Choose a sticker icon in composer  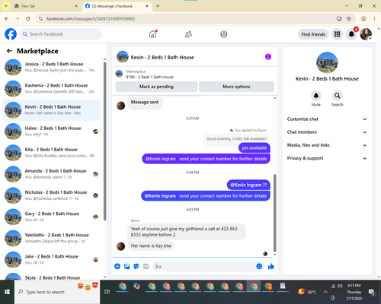point(136,266)
